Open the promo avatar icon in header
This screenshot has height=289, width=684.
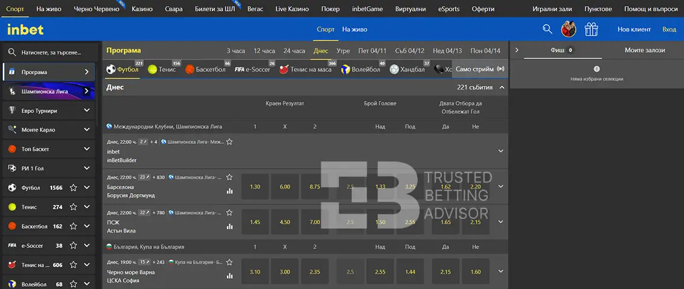[568, 29]
